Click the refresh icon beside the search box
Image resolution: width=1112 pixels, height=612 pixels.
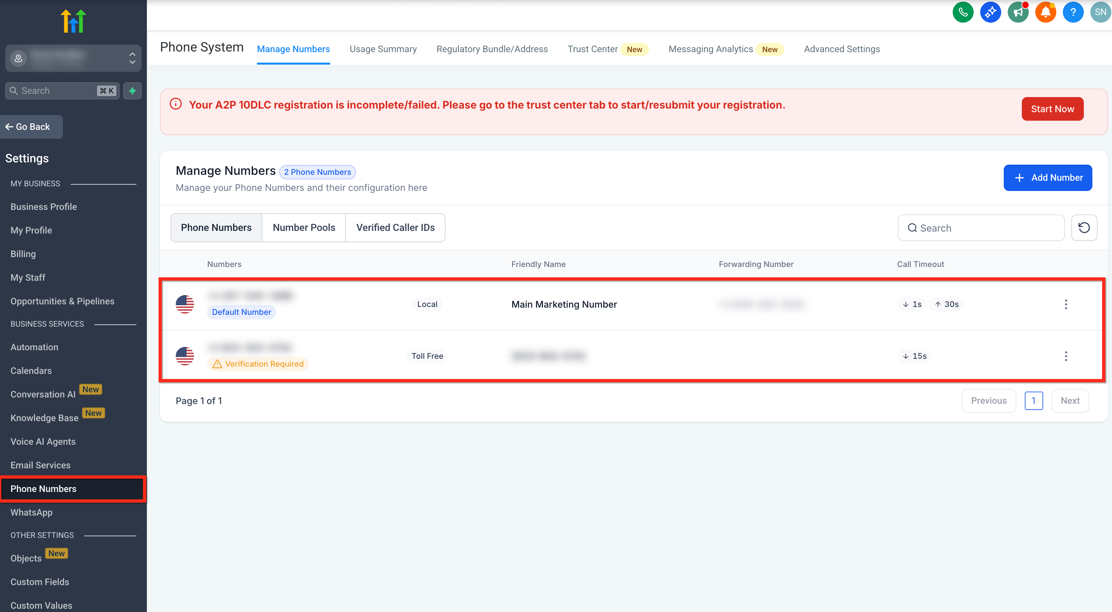(1084, 228)
